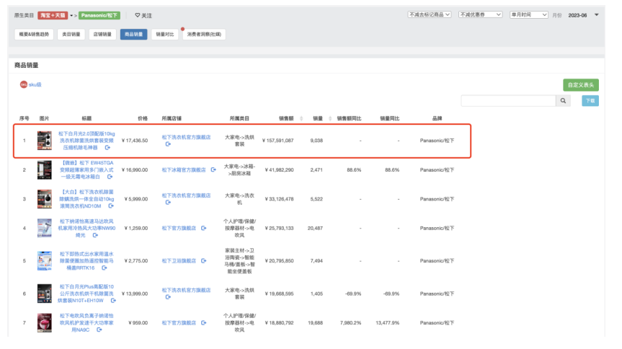Click store link-out icon in row 7
Screen dimensions: 622x349
click(203, 323)
